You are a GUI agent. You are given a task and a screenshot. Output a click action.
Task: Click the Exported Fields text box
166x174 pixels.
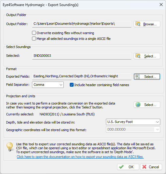click(x=82, y=76)
